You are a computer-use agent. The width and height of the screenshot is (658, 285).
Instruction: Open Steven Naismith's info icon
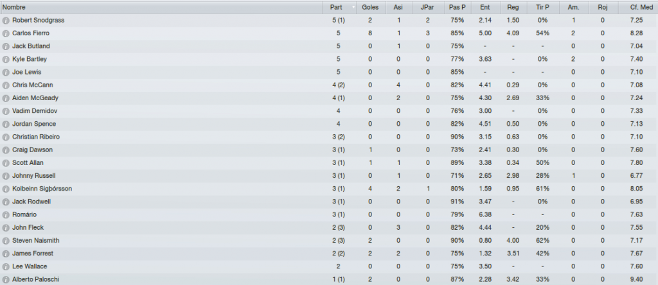[6, 241]
